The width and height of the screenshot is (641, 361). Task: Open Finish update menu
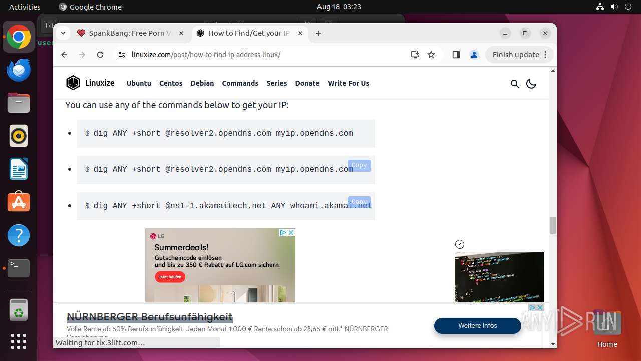pyautogui.click(x=519, y=55)
